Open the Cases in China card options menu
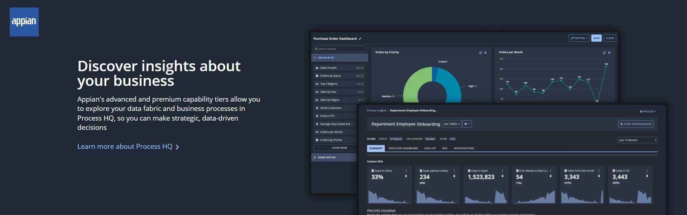This screenshot has height=215, width=687. pos(406,171)
